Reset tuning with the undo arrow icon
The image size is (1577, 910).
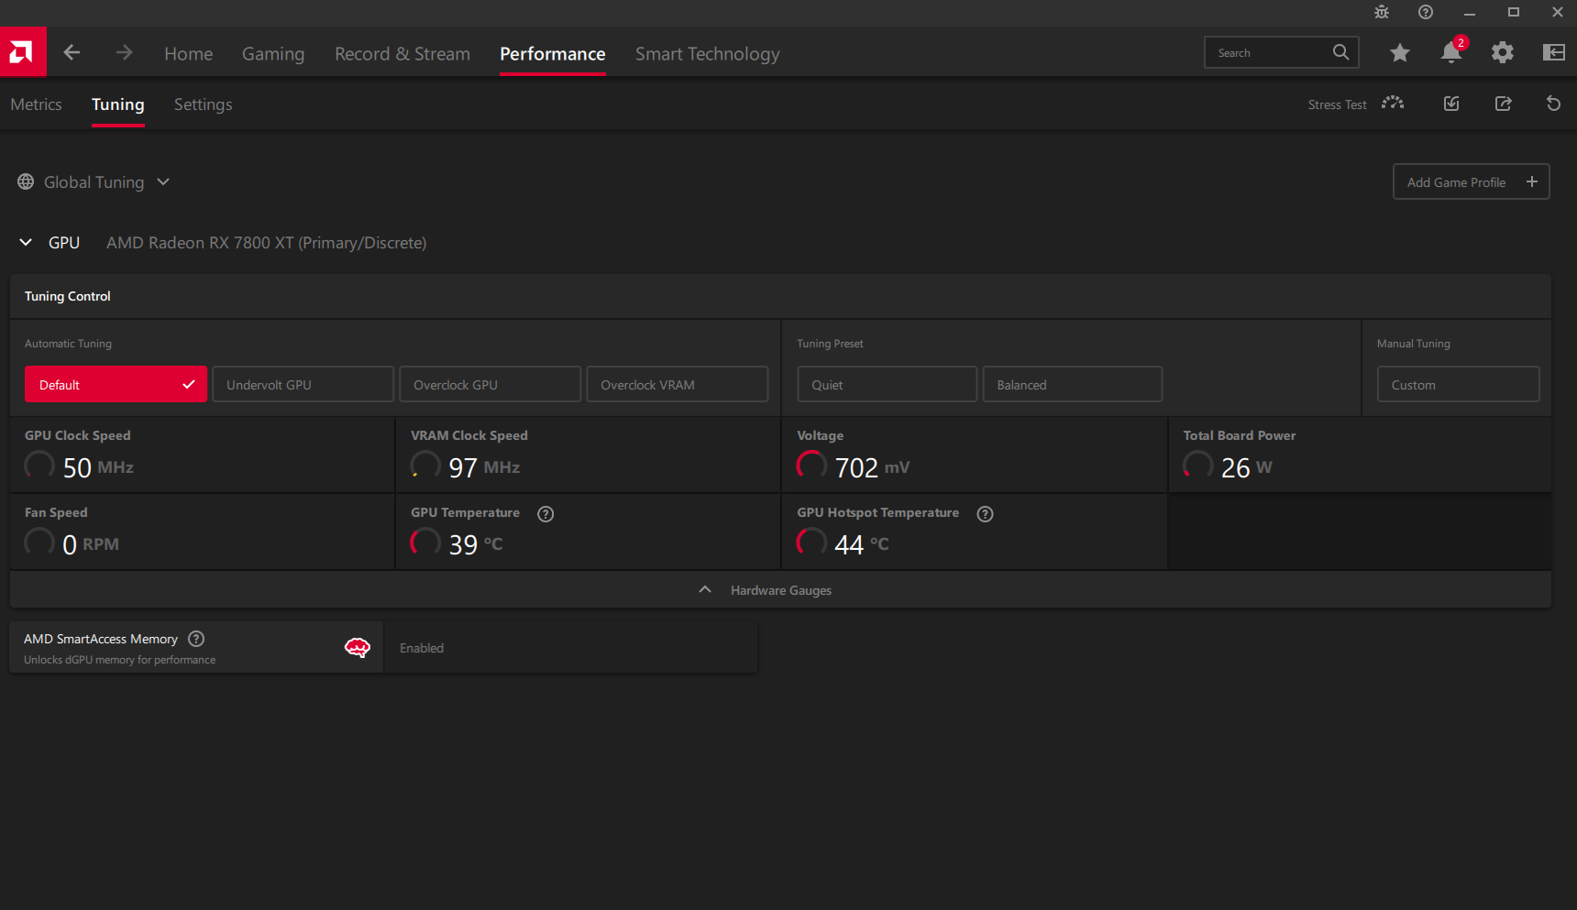tap(1553, 104)
